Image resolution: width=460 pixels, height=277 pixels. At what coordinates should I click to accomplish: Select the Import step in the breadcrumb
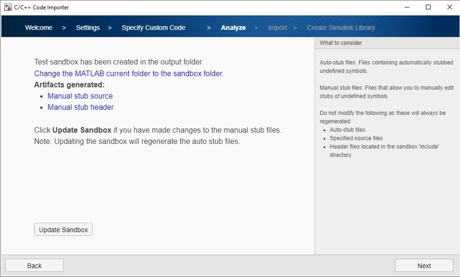coord(277,28)
